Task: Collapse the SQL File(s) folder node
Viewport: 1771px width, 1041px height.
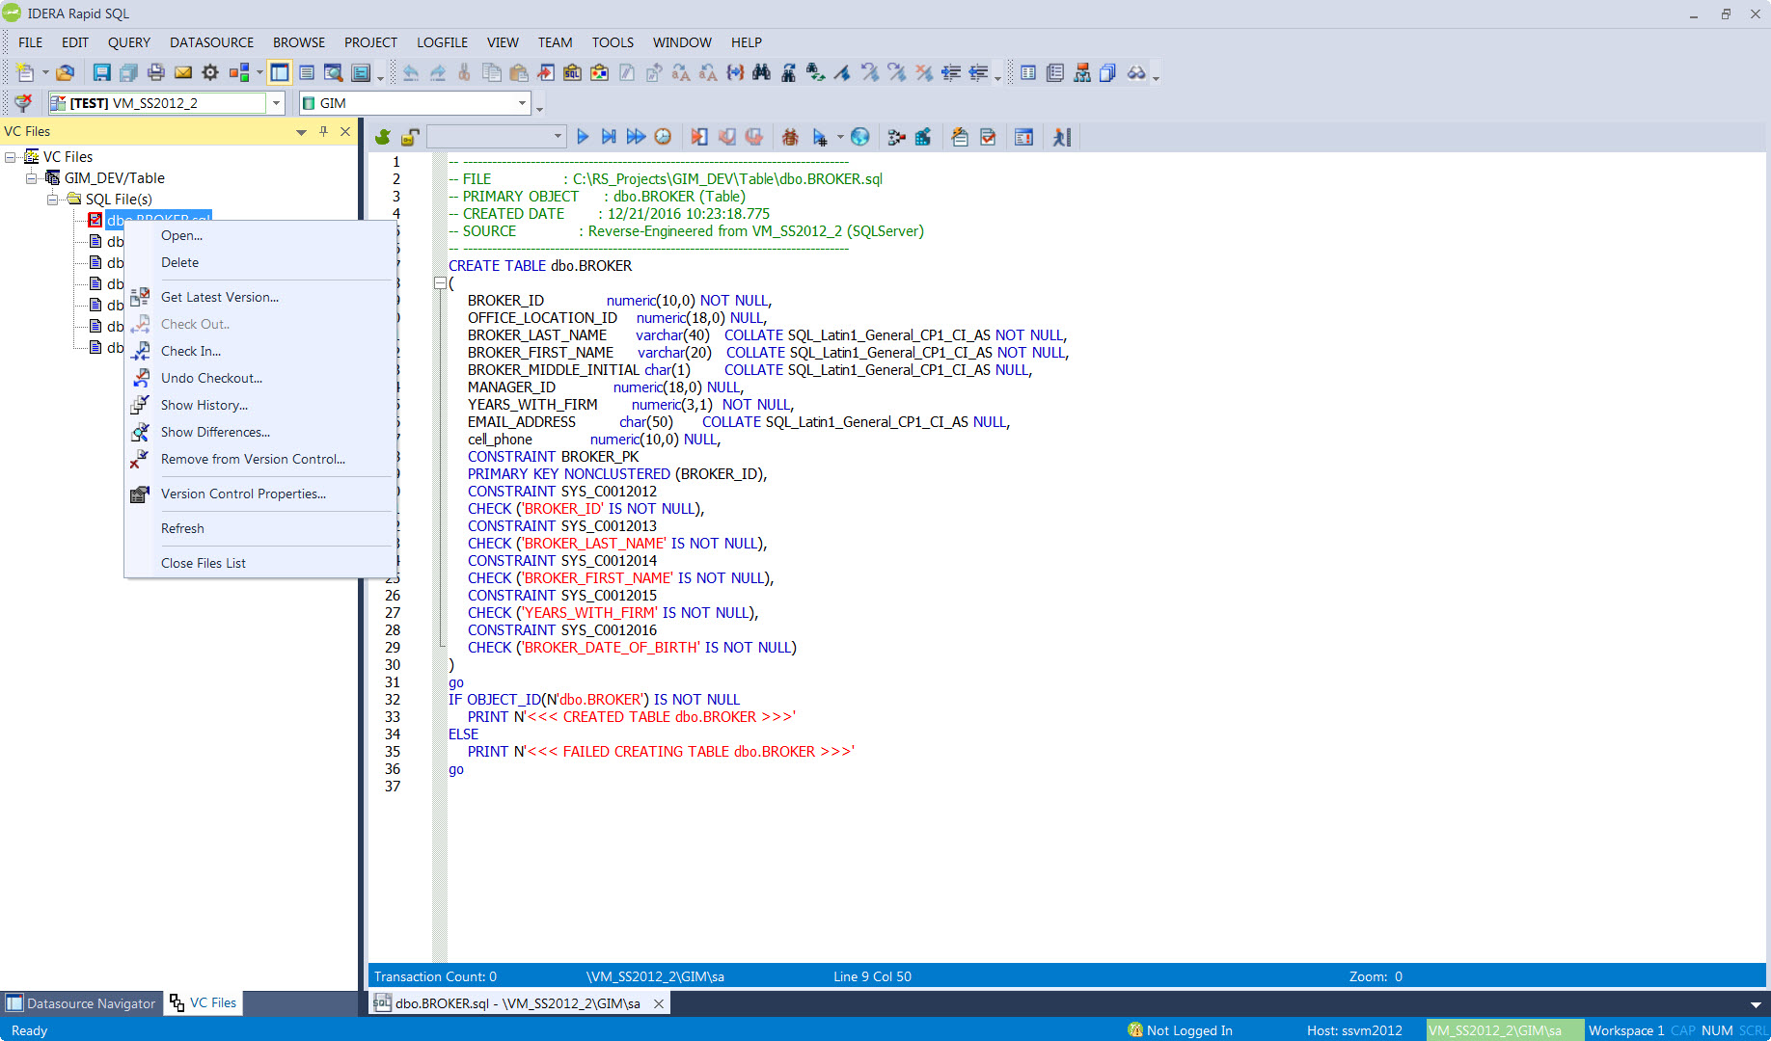Action: click(53, 200)
